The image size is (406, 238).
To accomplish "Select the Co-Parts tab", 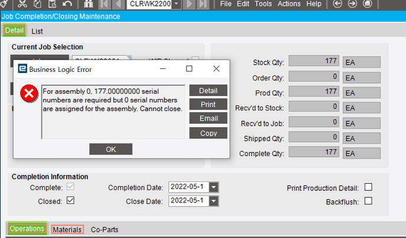I will [105, 229].
